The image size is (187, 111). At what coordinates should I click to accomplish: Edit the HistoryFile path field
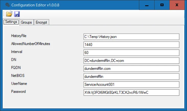point(131,37)
